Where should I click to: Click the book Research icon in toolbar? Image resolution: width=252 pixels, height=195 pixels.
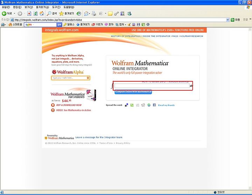[x=122, y=14]
